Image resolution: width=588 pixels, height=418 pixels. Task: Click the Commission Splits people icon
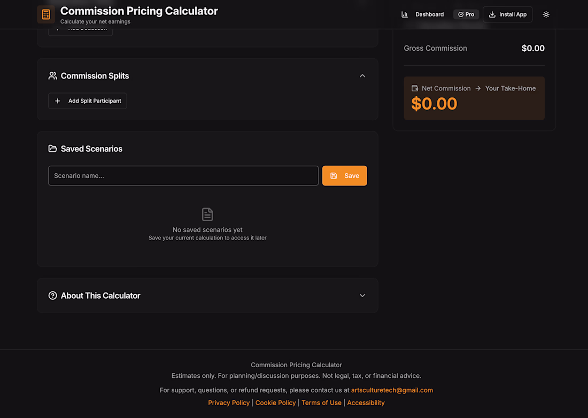click(x=52, y=76)
